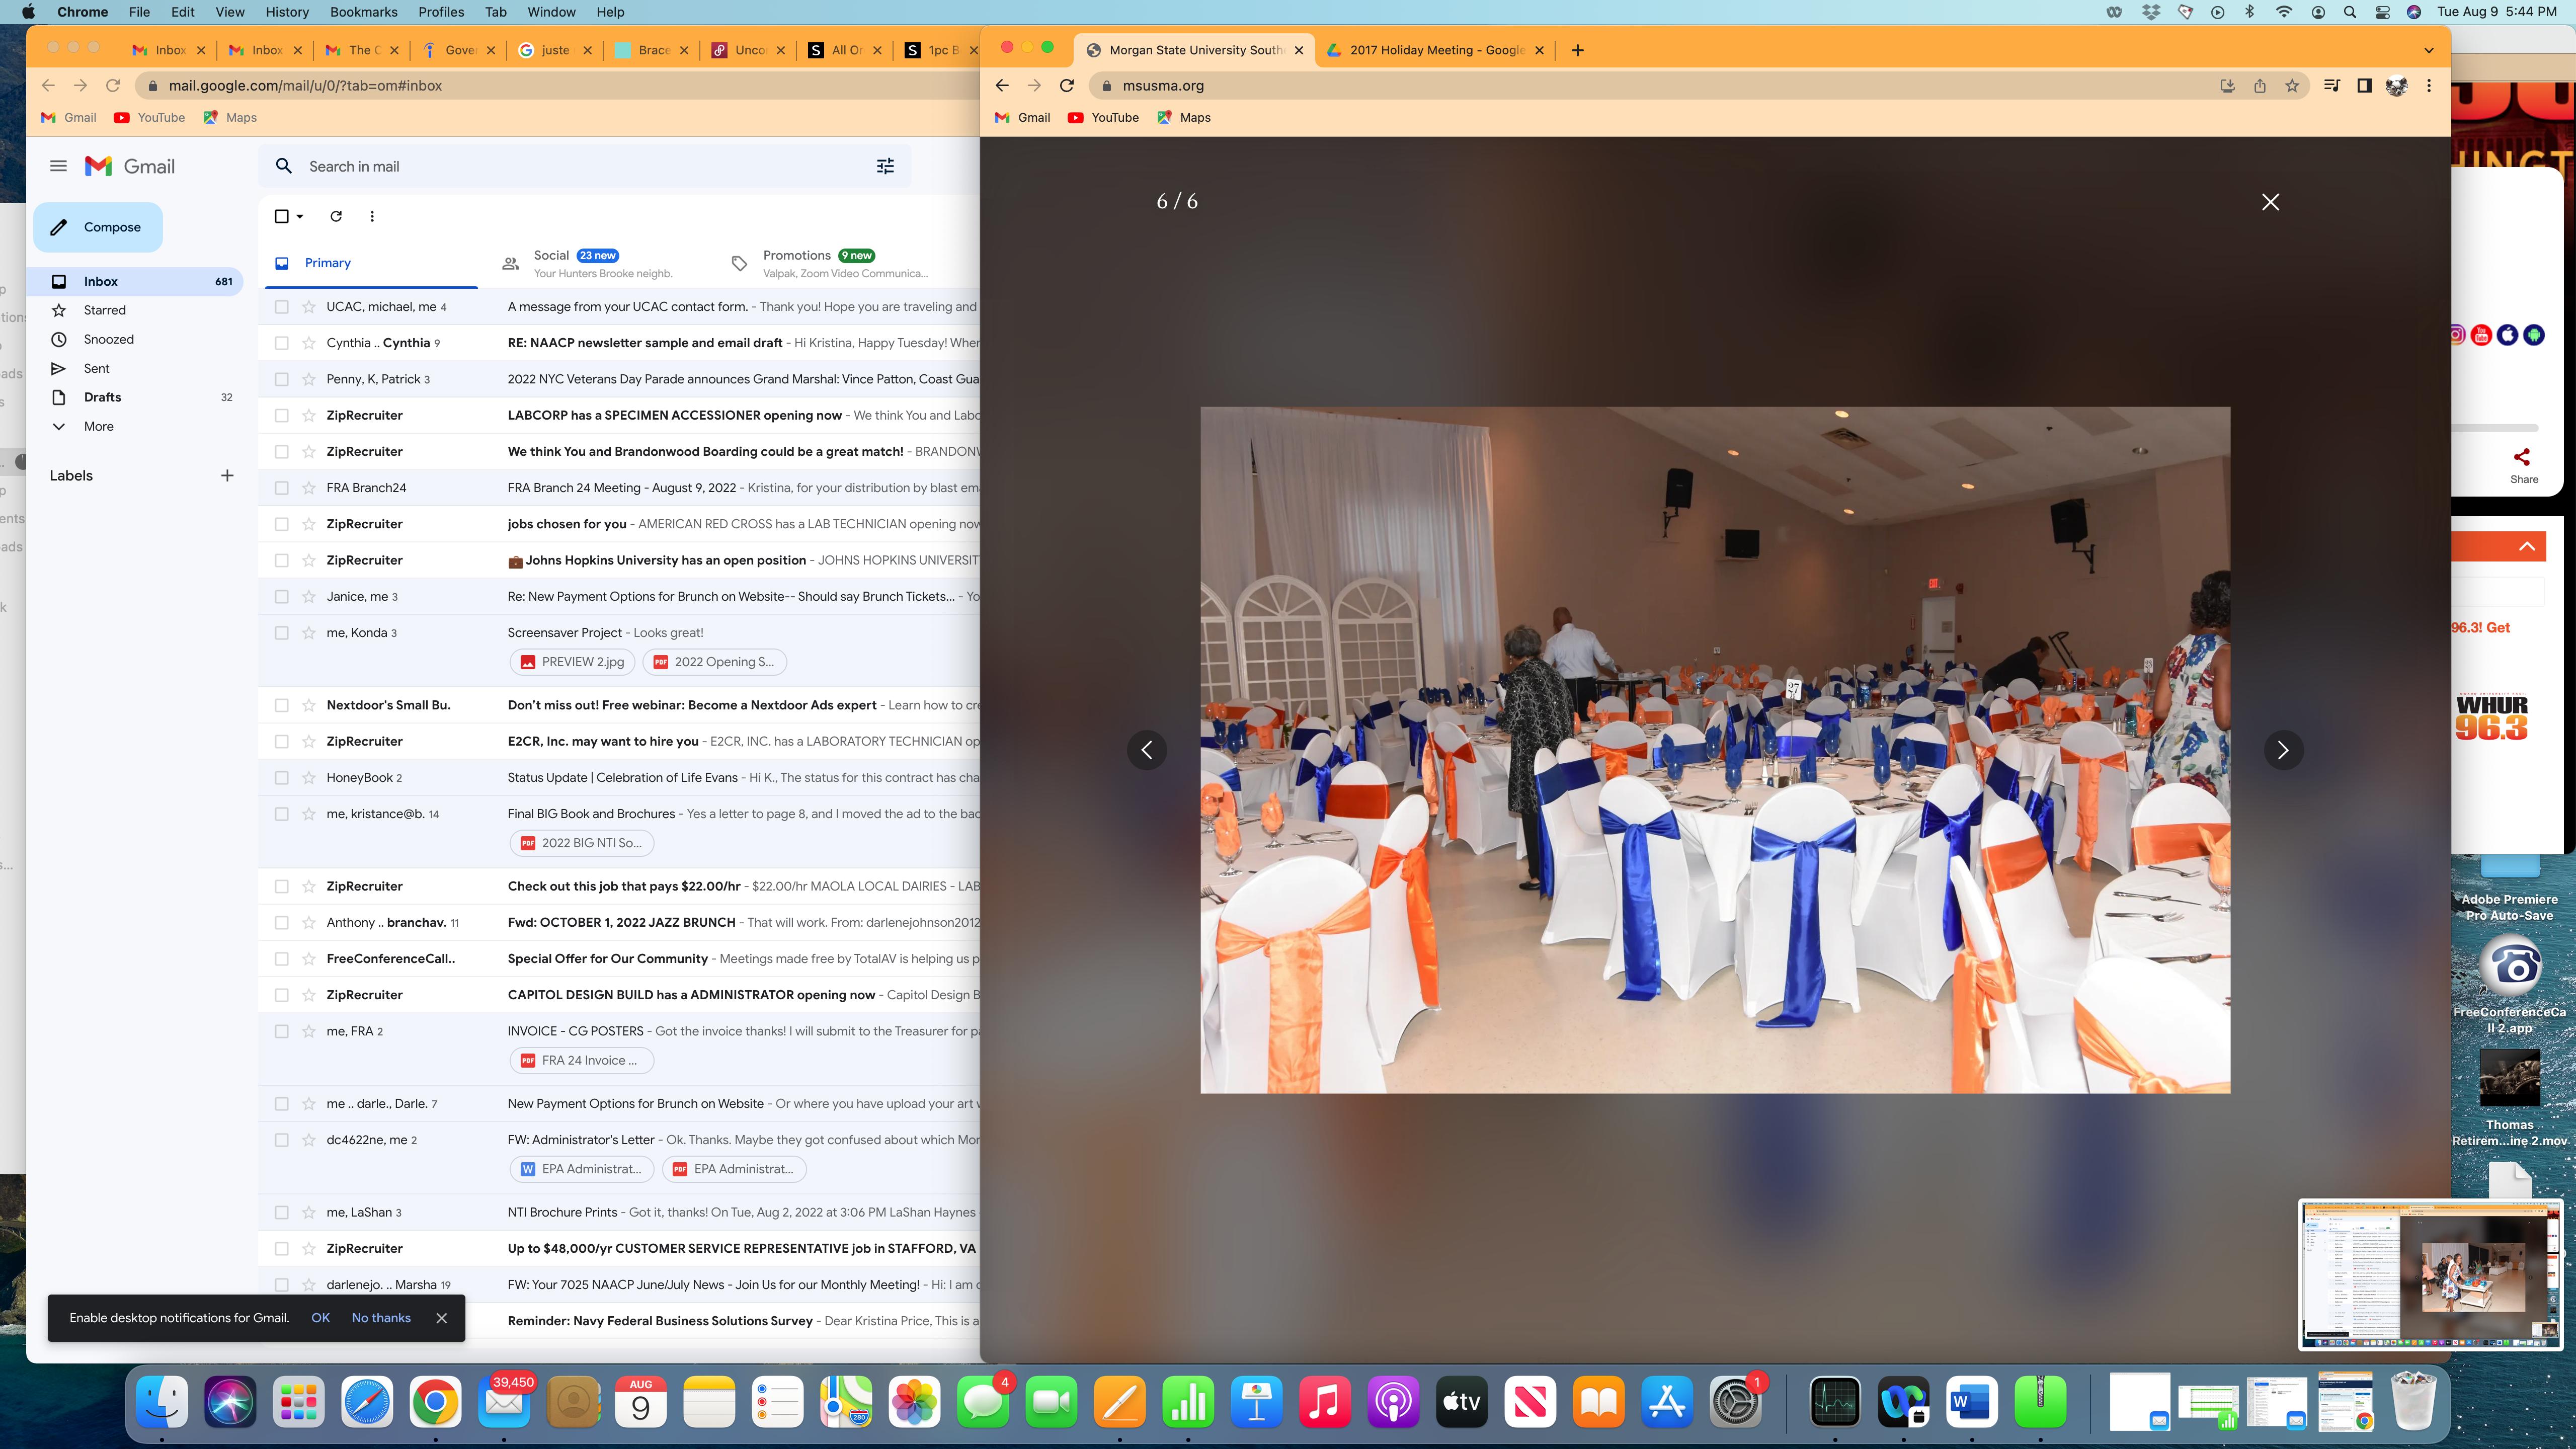Open the Chrome tab search chevron

pyautogui.click(x=2428, y=50)
